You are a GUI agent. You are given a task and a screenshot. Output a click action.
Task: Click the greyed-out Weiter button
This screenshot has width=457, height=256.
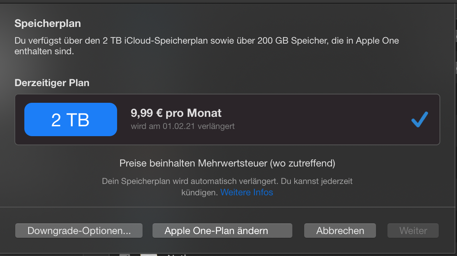pyautogui.click(x=413, y=231)
